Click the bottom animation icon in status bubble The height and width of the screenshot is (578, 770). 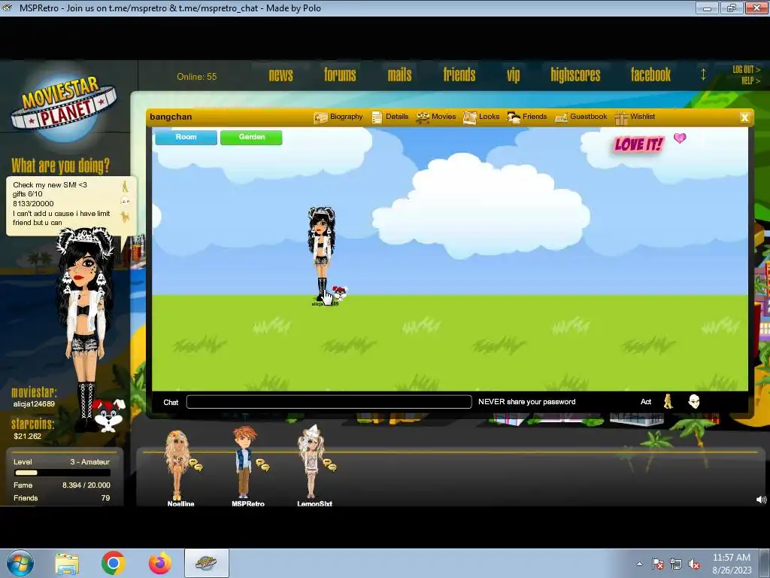coord(126,217)
